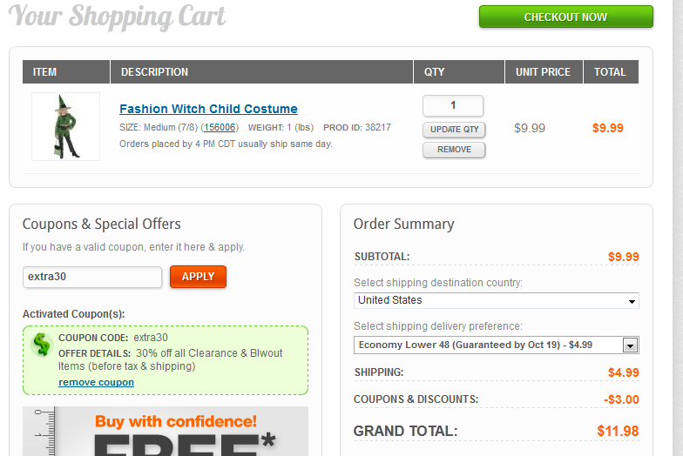Click the Unit Price column header
Screen dimensions: 683x456
coord(543,72)
